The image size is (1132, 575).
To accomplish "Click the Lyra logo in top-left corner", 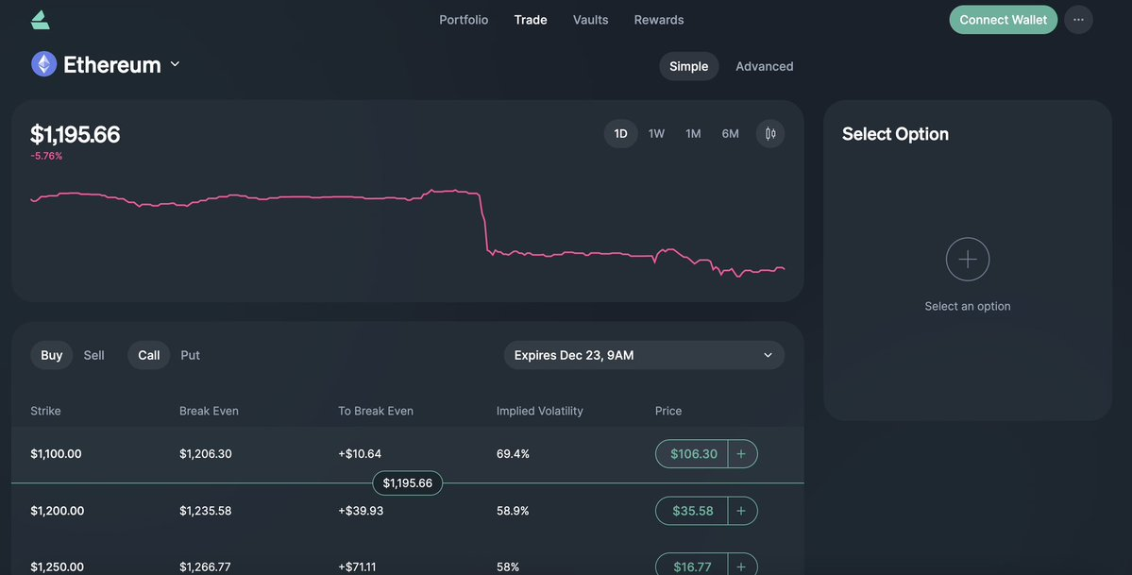I will click(x=41, y=20).
